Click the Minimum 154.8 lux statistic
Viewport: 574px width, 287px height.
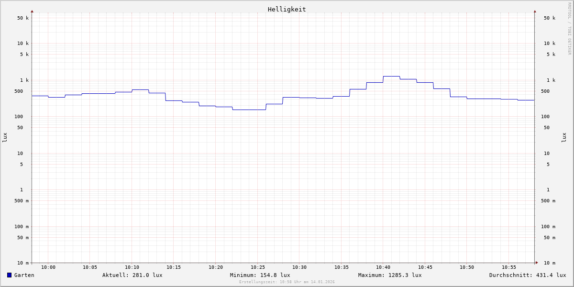click(x=260, y=275)
